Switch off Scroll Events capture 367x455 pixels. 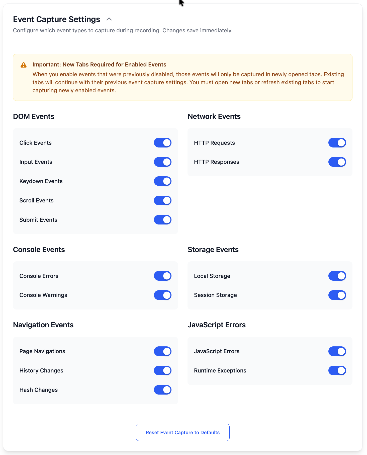162,200
